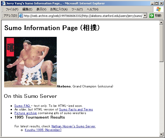Click the scrollbar up arrow
Image resolution: width=165 pixels, height=138 pixels.
pos(161,22)
